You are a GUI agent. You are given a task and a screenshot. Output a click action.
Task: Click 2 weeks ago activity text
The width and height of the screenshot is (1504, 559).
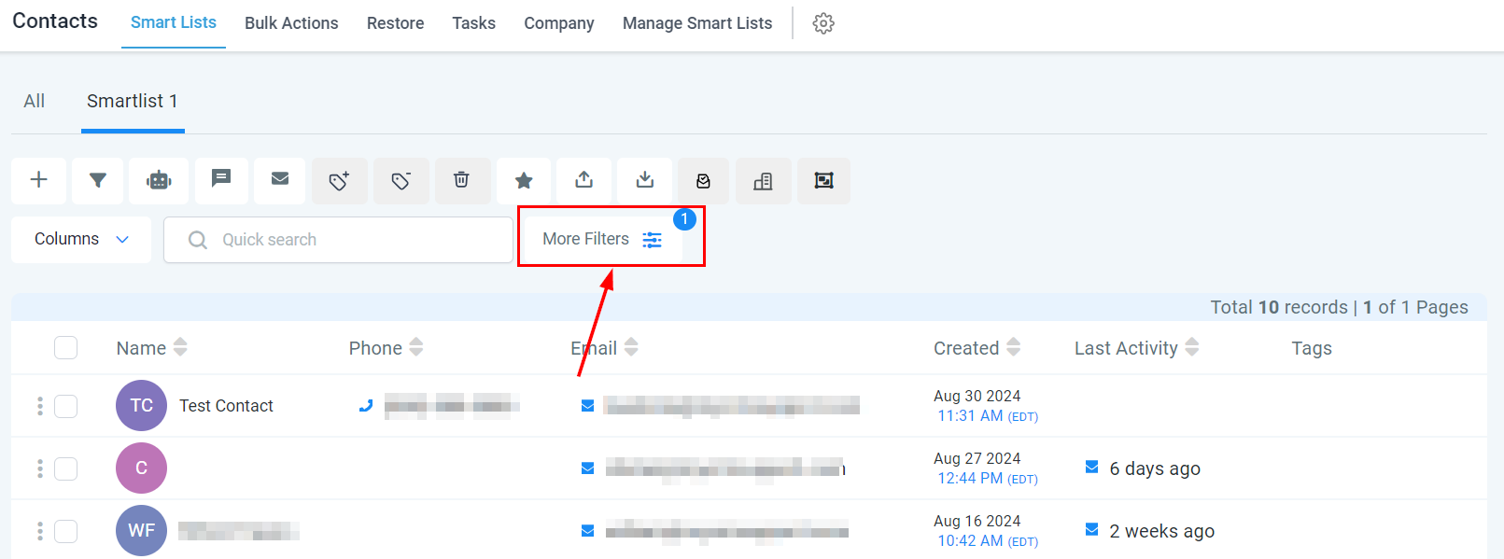tap(1162, 531)
